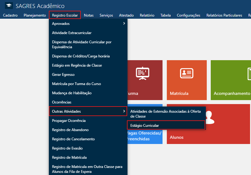Select the Aprovados menu entry
251x175 pixels.
[x=88, y=24]
